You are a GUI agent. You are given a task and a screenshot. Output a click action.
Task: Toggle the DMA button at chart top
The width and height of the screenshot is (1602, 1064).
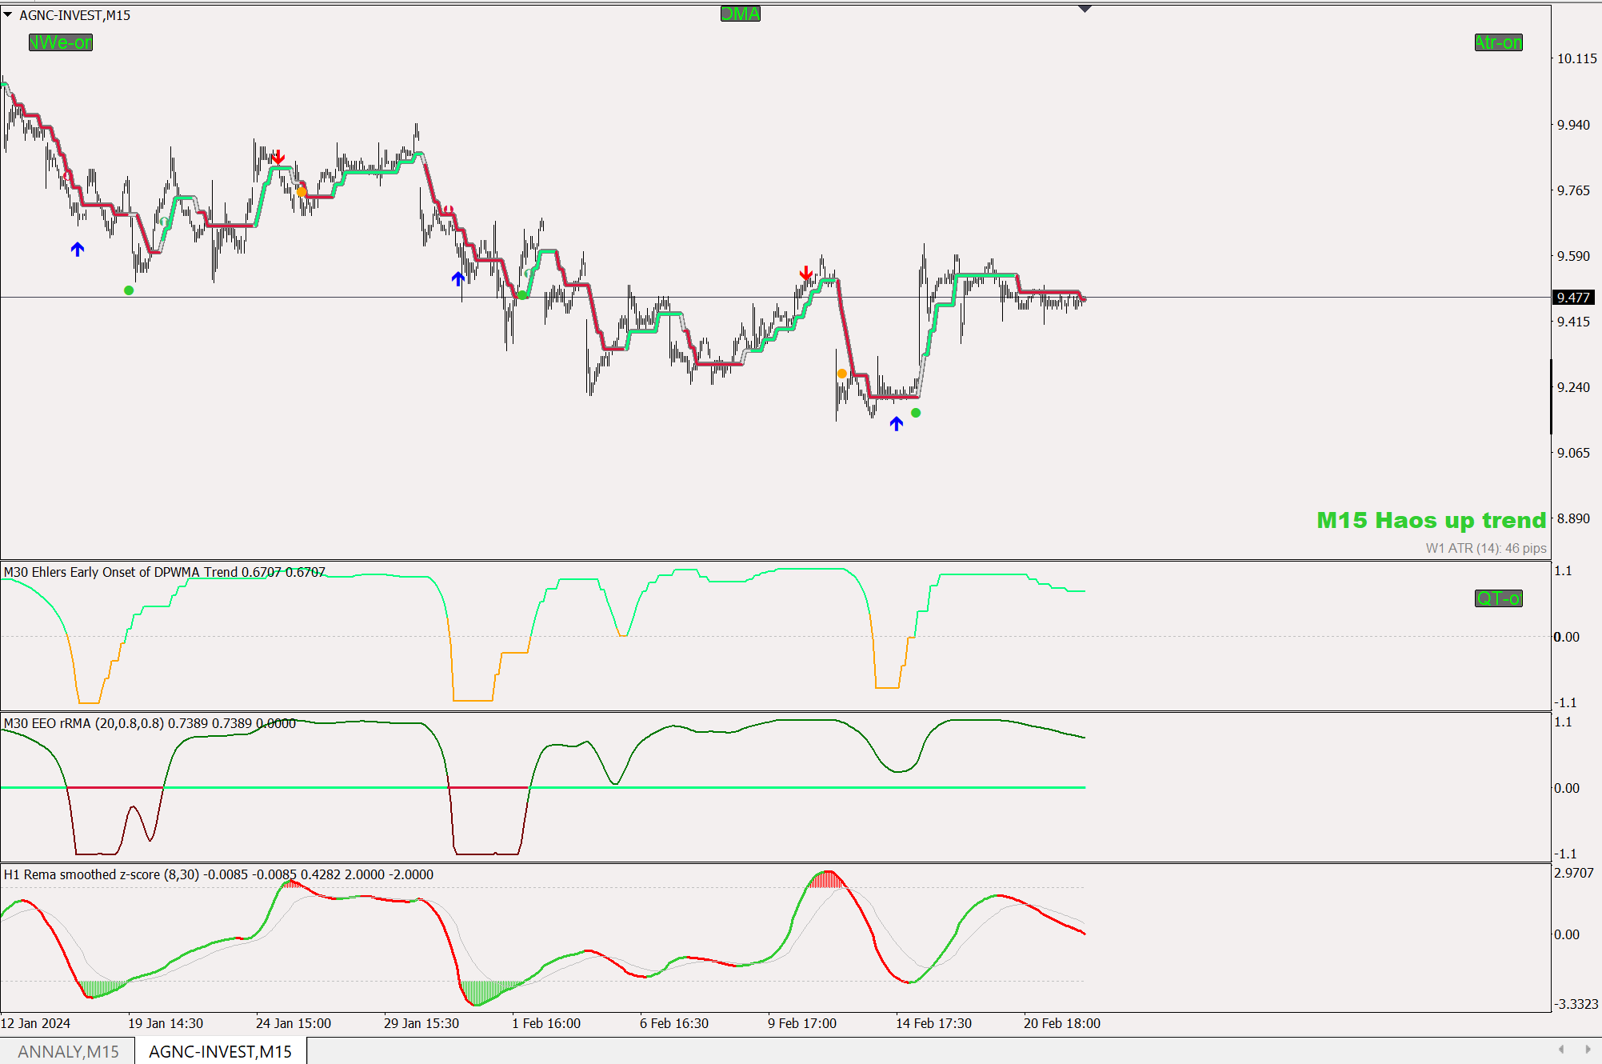pos(740,14)
